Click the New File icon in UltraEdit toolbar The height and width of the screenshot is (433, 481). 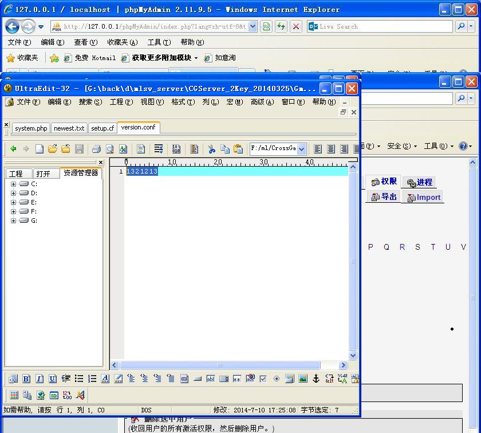coord(39,149)
